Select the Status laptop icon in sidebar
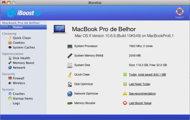This screenshot has height=120, width=190. pyautogui.click(x=10, y=27)
